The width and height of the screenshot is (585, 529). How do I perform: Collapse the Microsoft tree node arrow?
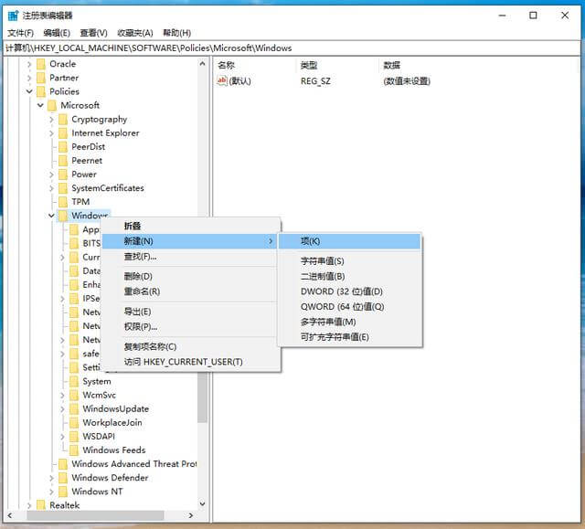coord(40,106)
